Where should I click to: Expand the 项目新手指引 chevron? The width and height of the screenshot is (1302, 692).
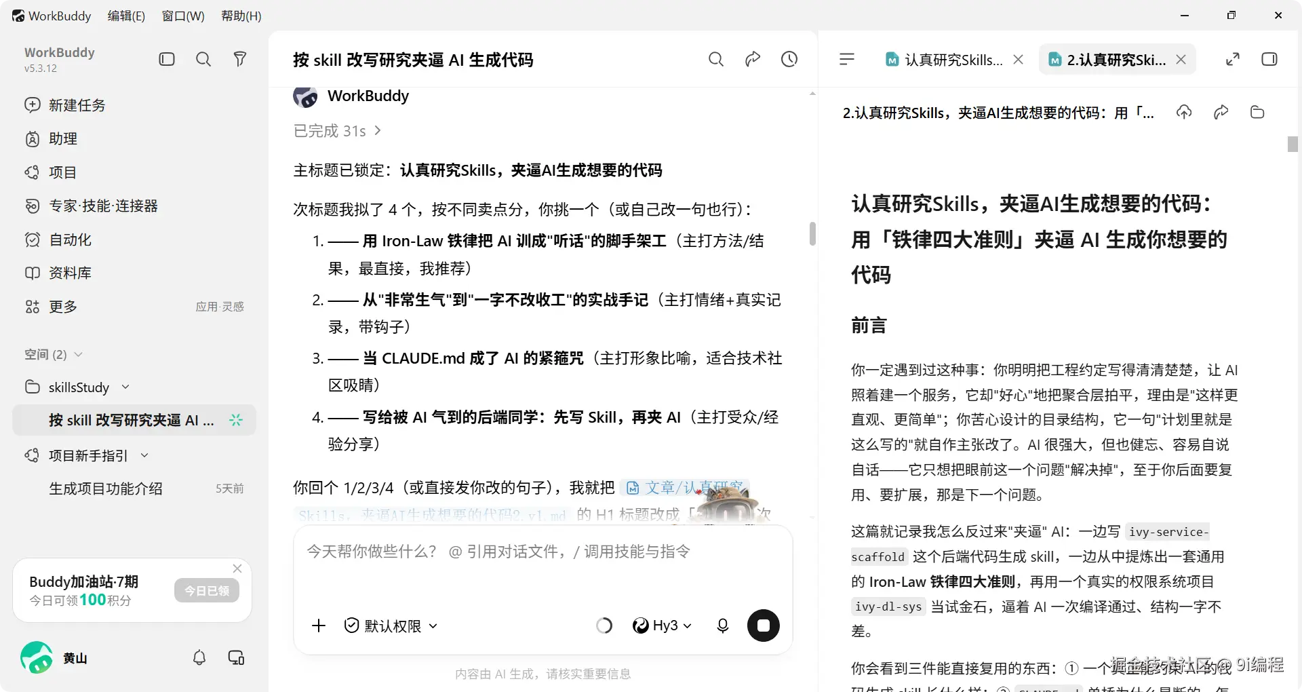144,455
